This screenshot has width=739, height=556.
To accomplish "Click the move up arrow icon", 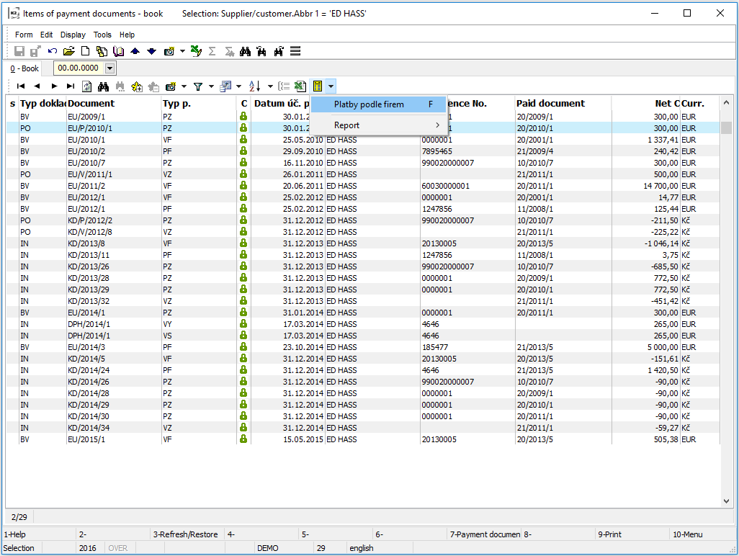I will [135, 51].
